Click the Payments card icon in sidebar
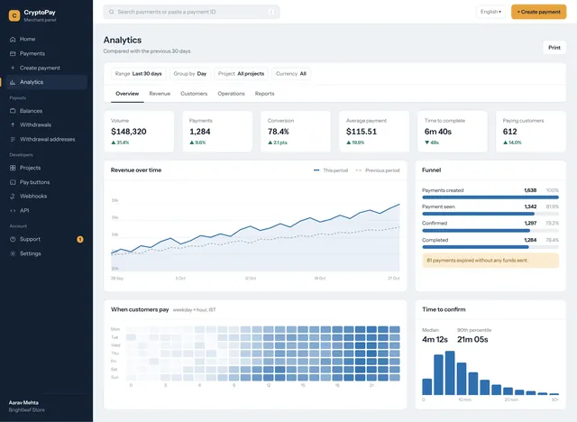 coord(13,54)
